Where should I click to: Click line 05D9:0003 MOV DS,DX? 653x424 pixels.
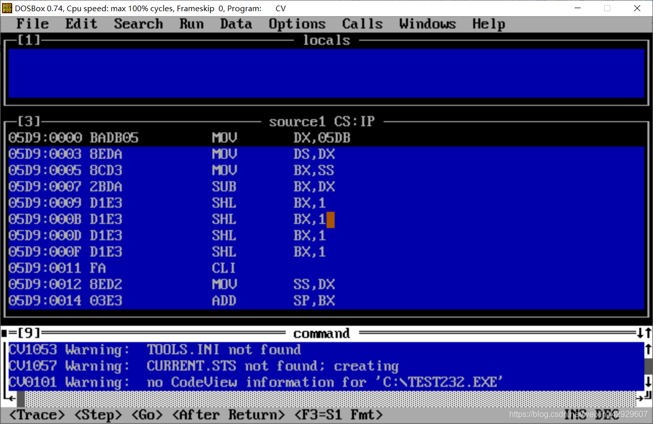pyautogui.click(x=326, y=154)
